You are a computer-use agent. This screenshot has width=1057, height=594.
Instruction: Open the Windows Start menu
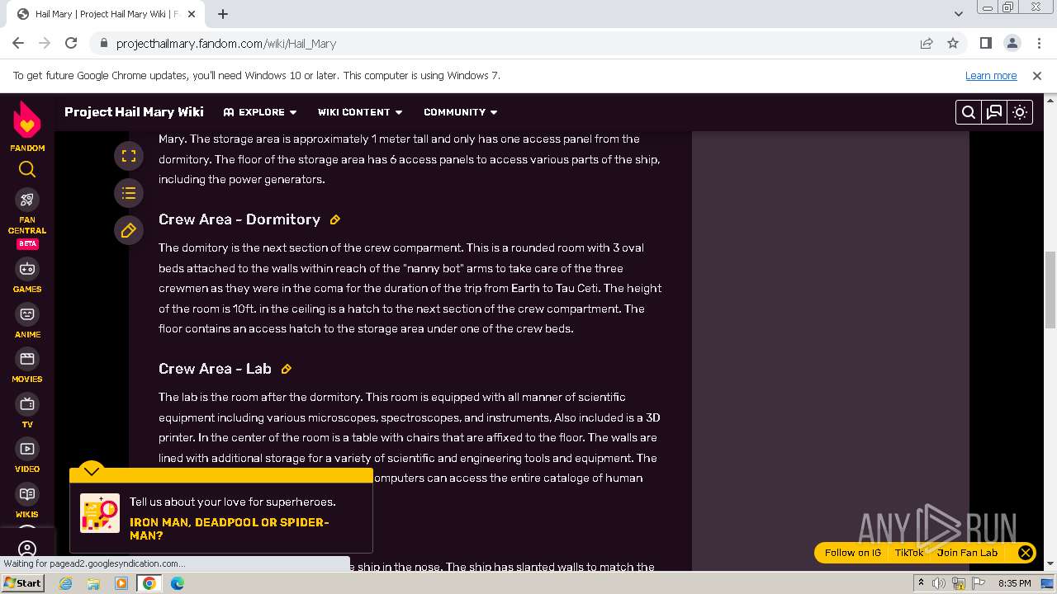[x=23, y=582]
